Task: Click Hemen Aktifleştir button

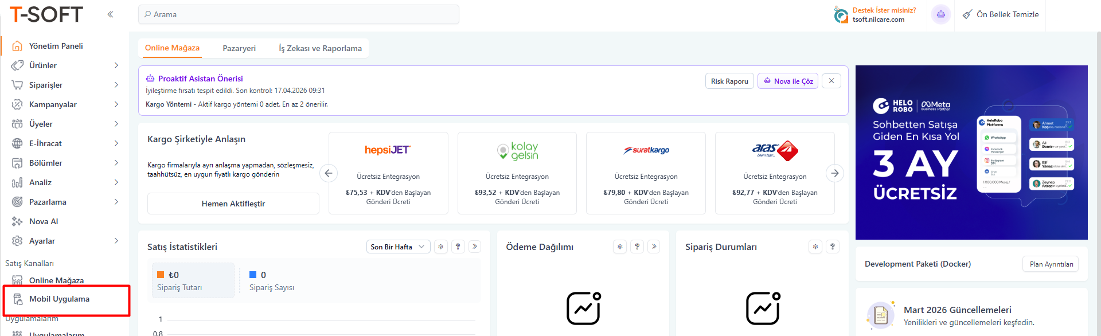Action: (233, 204)
